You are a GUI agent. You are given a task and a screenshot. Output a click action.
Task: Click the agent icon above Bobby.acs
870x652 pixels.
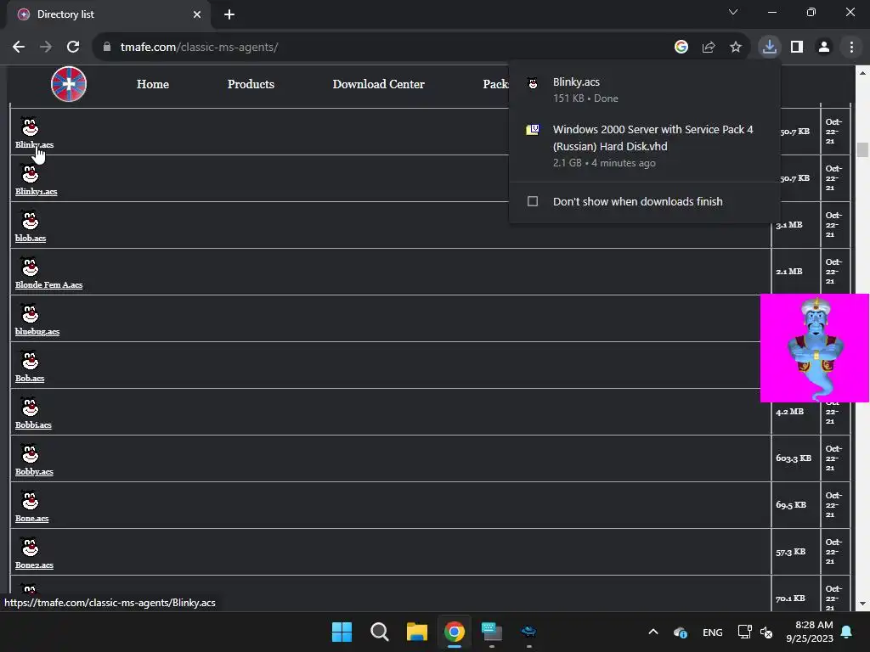click(x=30, y=453)
